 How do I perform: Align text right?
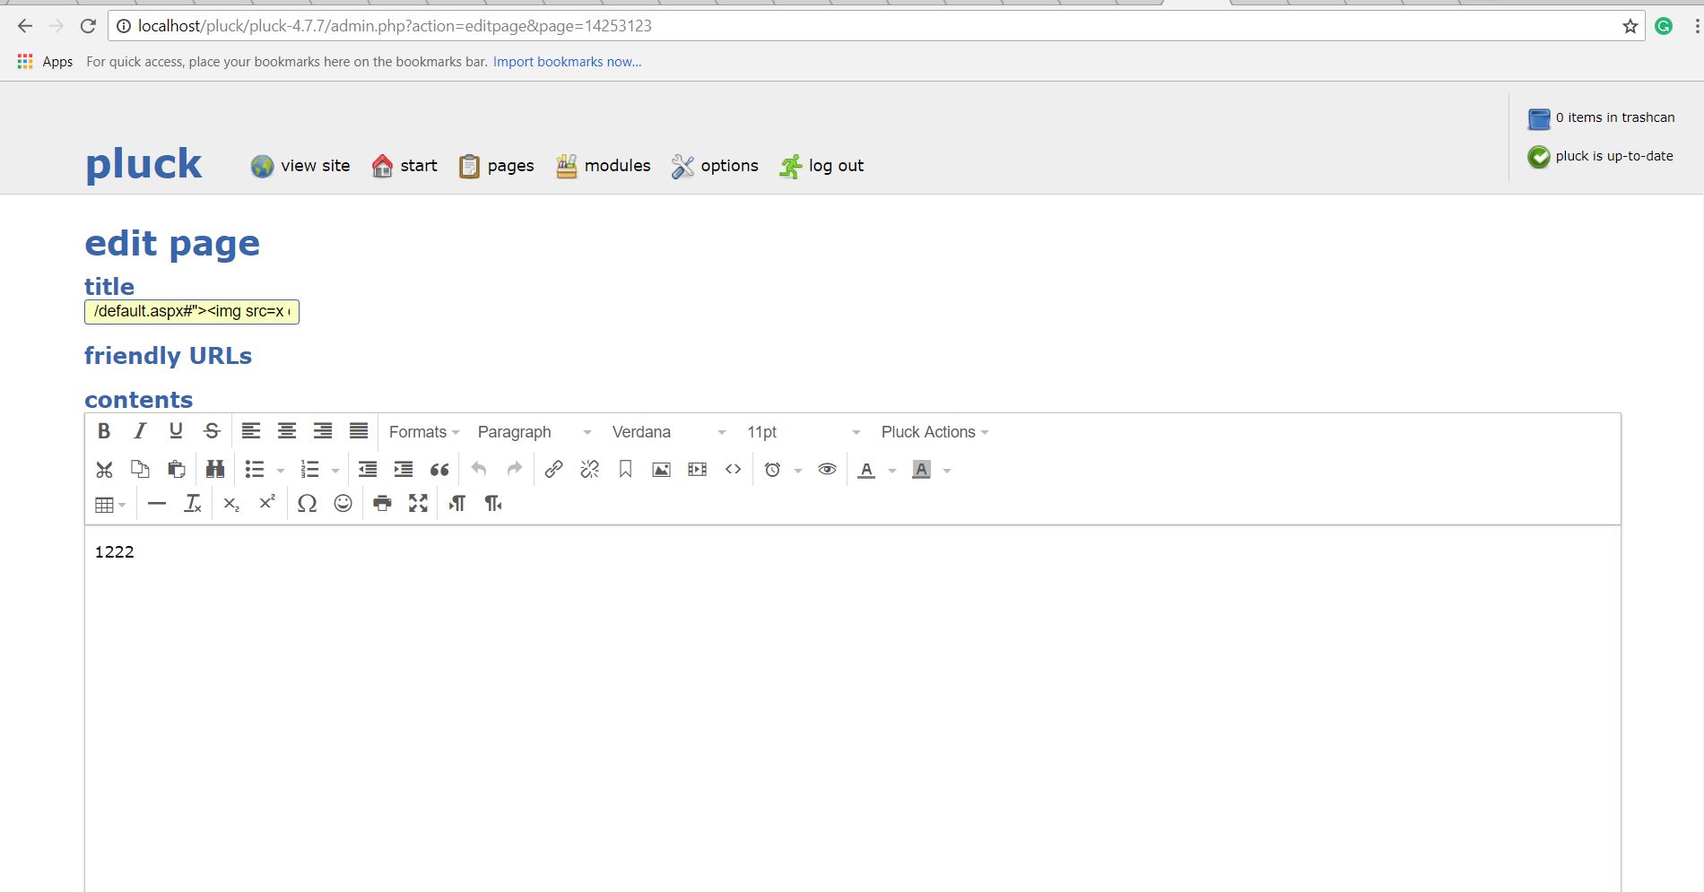pyautogui.click(x=323, y=431)
